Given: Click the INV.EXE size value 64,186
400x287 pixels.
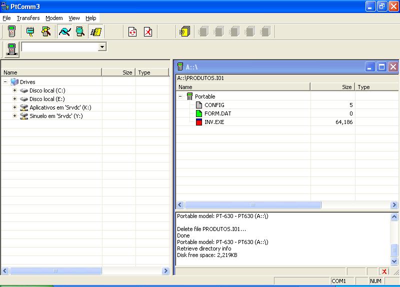Looking at the screenshot, I should coord(344,122).
